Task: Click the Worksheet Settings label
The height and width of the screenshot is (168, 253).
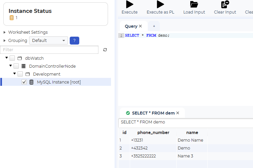Action: [x=28, y=32]
